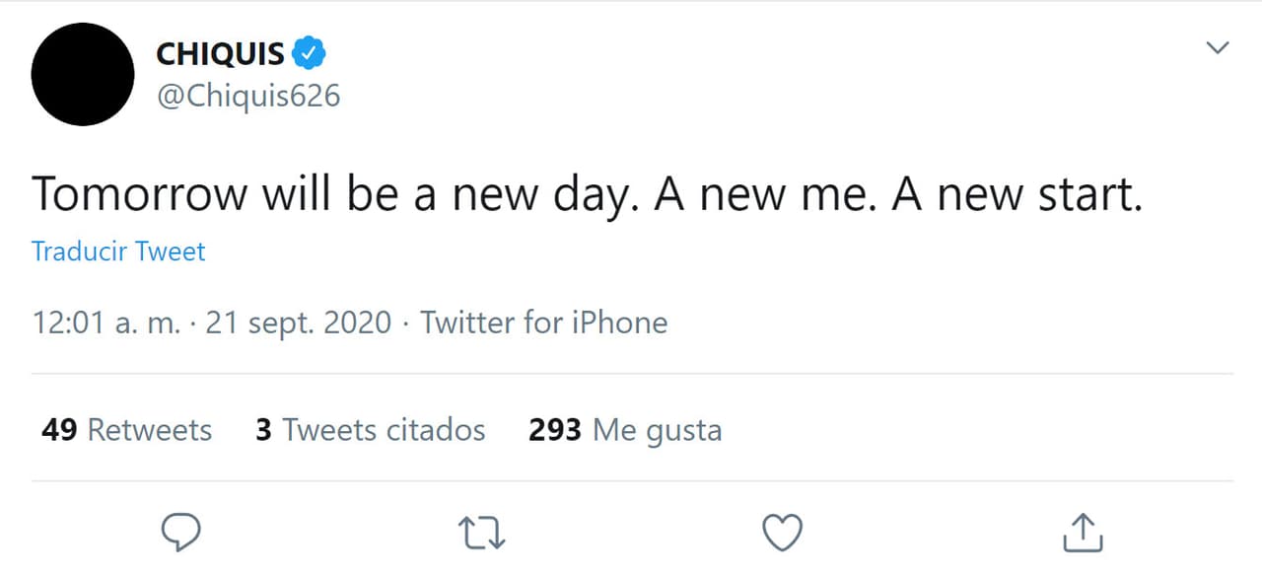
Task: Click the @Chiquis626 handle
Action: (x=249, y=96)
